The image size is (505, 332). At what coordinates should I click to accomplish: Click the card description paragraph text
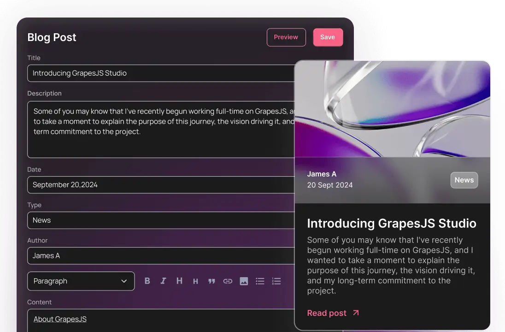pyautogui.click(x=391, y=265)
